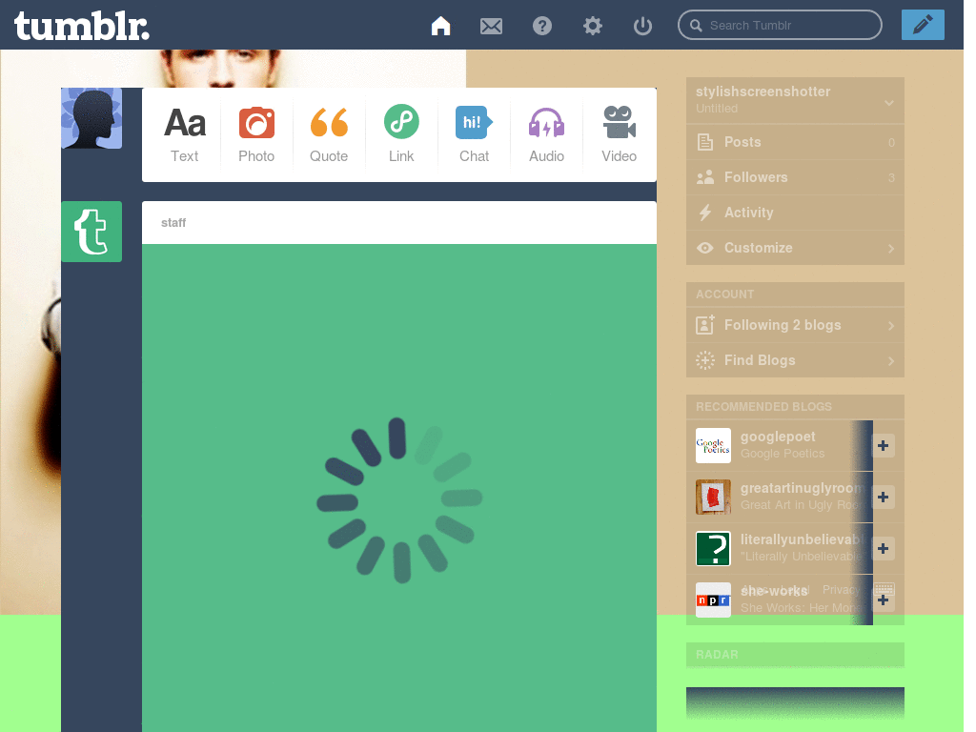The width and height of the screenshot is (976, 732).
Task: Click the Following 2 blogs chevron
Action: 891,326
